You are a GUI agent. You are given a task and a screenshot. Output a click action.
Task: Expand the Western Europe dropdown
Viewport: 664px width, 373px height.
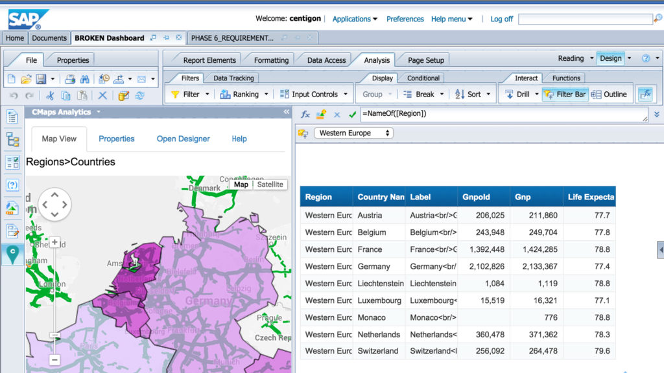pyautogui.click(x=387, y=133)
